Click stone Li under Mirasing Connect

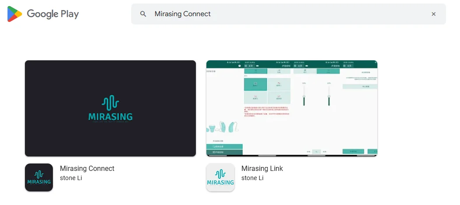coord(71,178)
